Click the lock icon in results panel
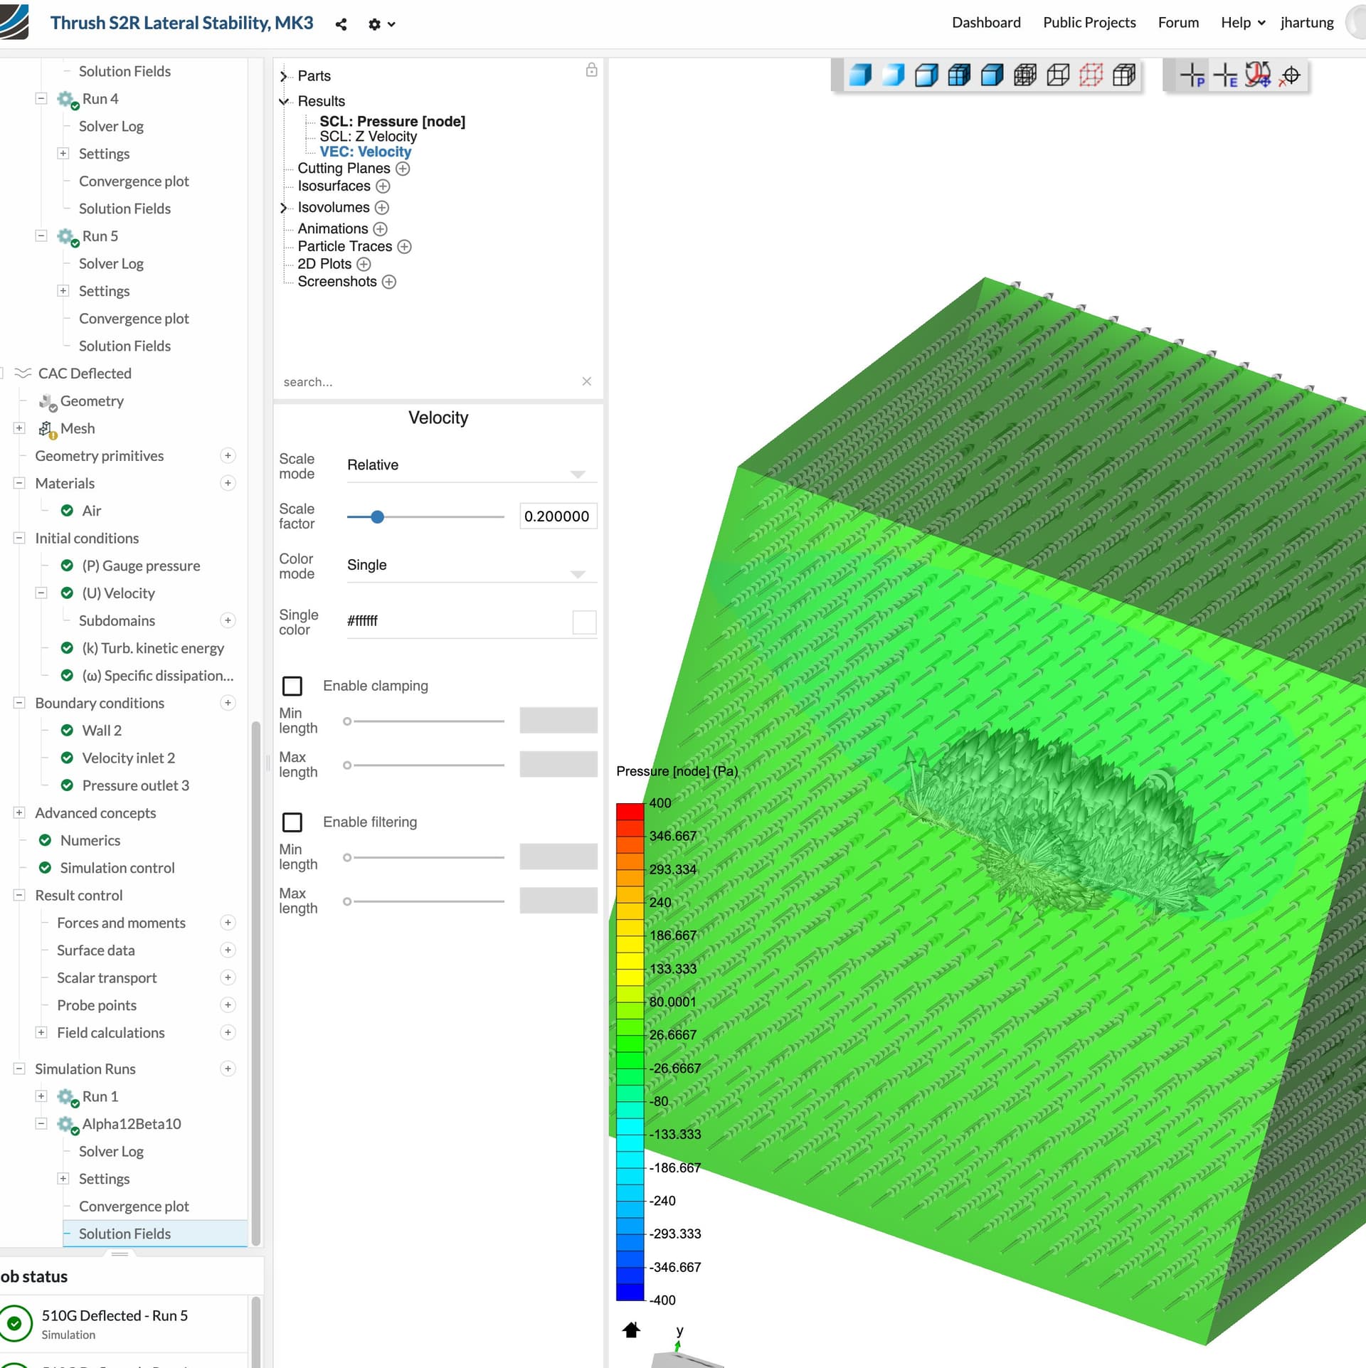This screenshot has width=1366, height=1368. (x=591, y=70)
